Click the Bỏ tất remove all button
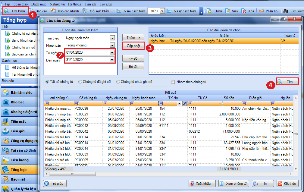The image size is (304, 192). pos(133,67)
